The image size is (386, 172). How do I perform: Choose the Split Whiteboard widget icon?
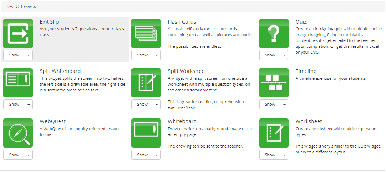(x=18, y=83)
